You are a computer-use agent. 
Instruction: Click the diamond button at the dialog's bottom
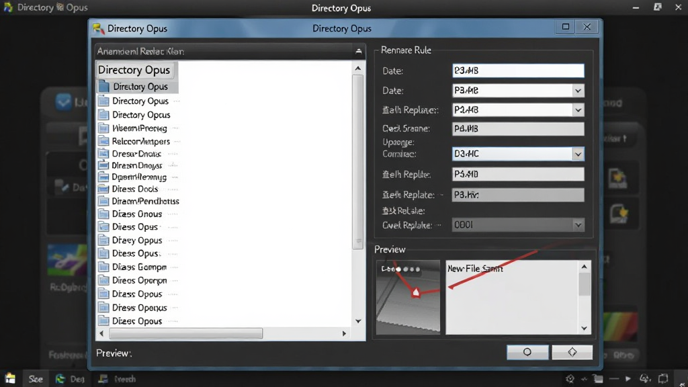pyautogui.click(x=572, y=352)
